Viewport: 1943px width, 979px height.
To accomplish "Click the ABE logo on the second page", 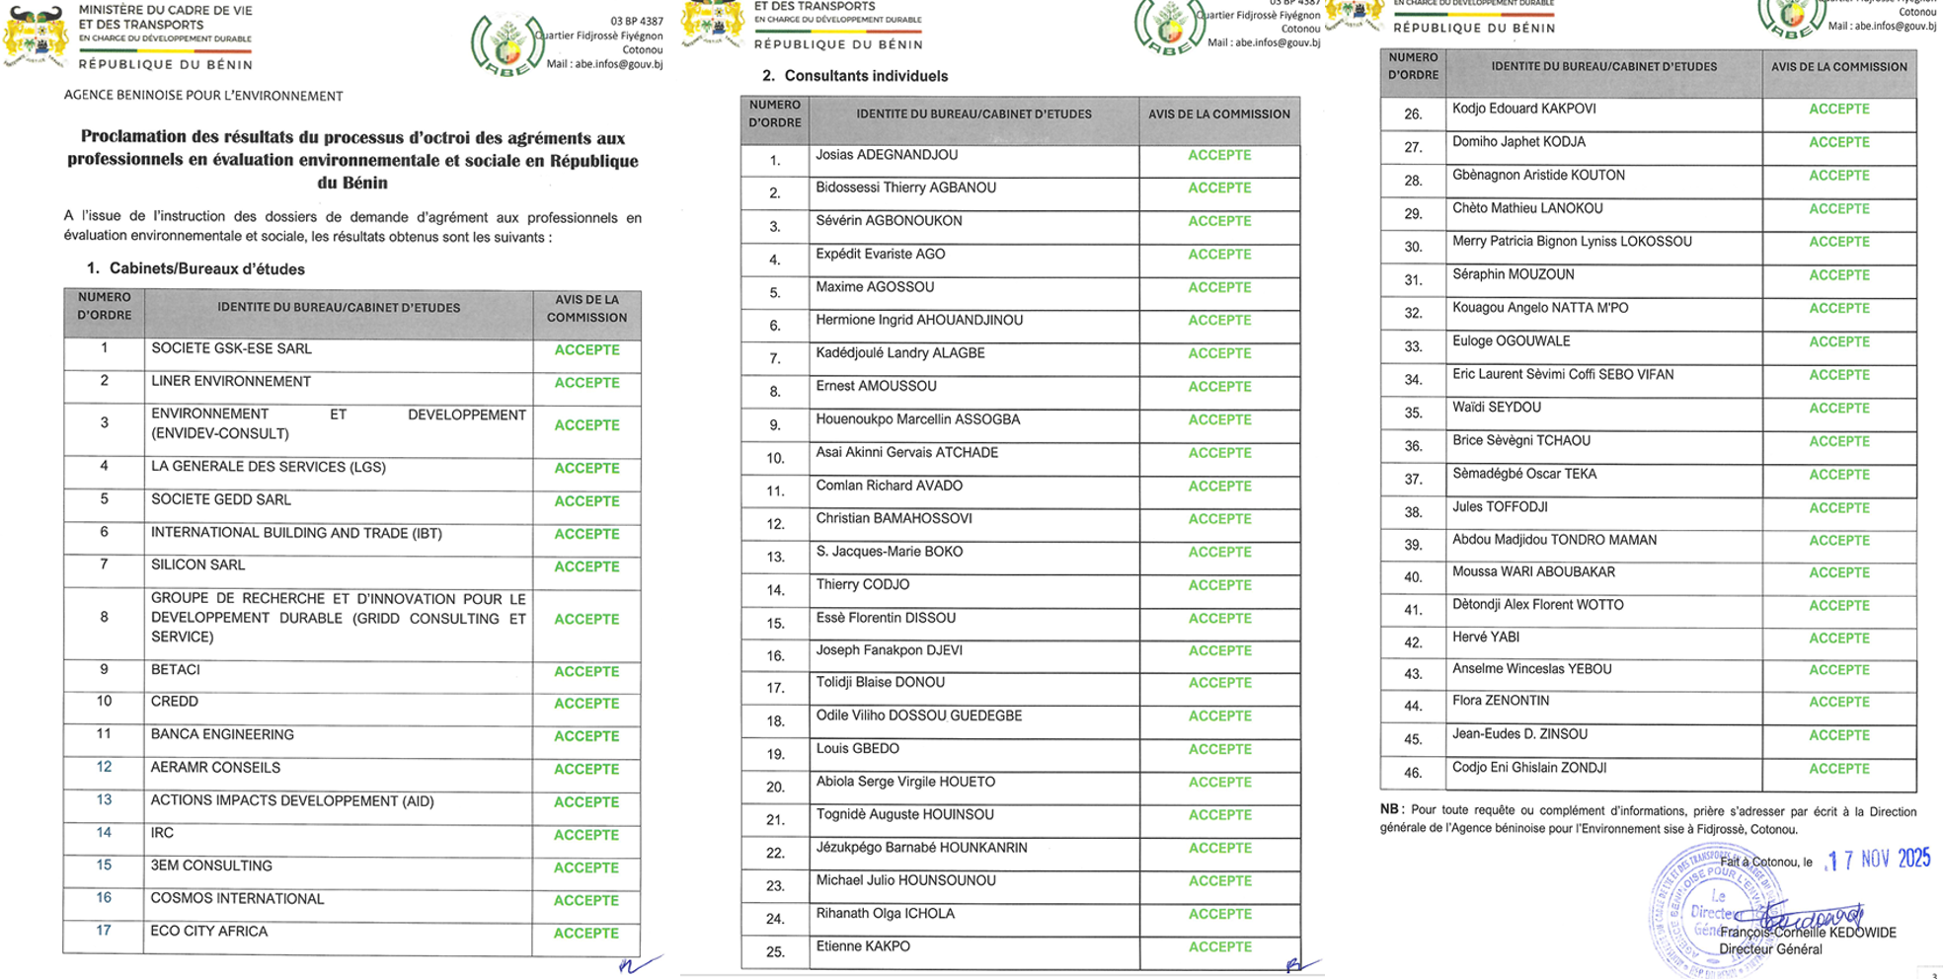I will point(1169,26).
